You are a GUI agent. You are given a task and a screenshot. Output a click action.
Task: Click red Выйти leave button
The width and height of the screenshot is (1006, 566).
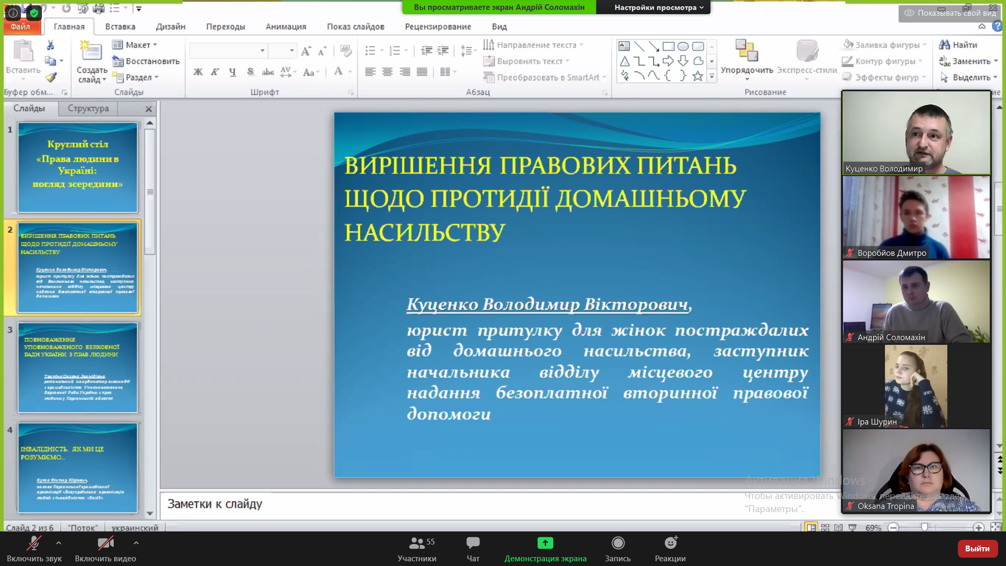pos(977,548)
